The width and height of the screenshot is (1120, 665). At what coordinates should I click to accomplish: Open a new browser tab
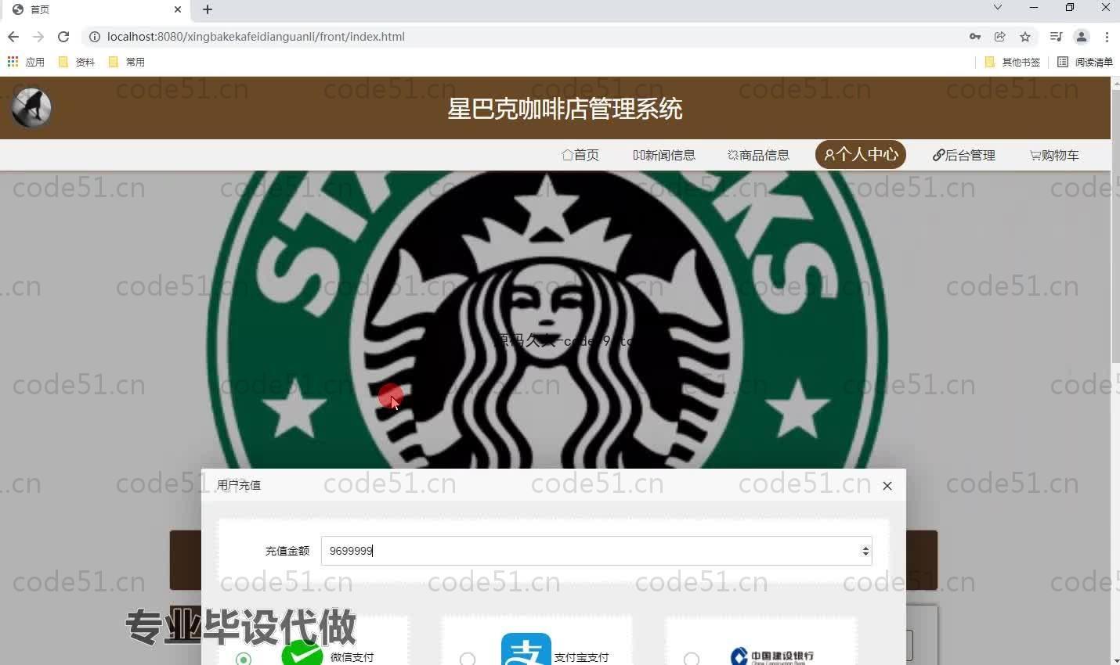pyautogui.click(x=208, y=9)
